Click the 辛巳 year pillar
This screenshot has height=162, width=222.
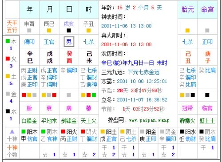tap(30, 57)
